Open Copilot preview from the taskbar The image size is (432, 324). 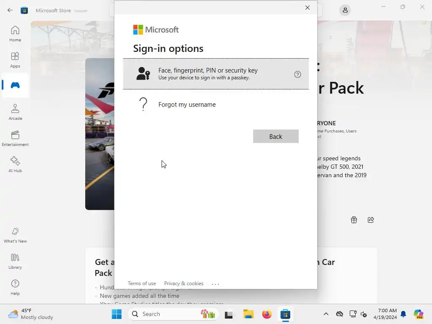tap(418, 314)
